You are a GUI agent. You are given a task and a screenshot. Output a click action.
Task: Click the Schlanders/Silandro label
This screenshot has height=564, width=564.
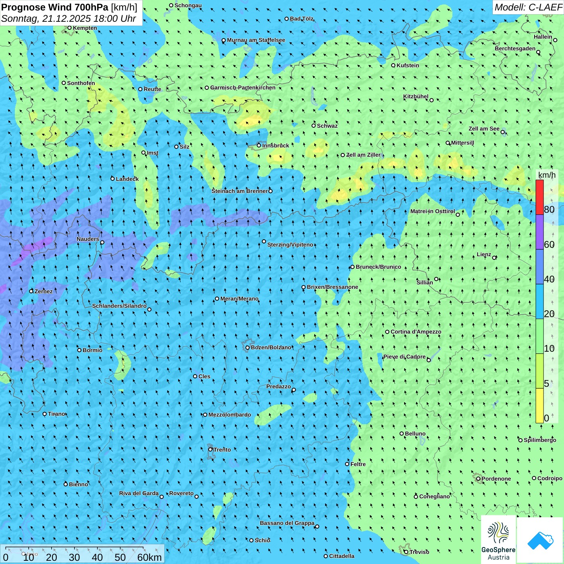pyautogui.click(x=119, y=306)
